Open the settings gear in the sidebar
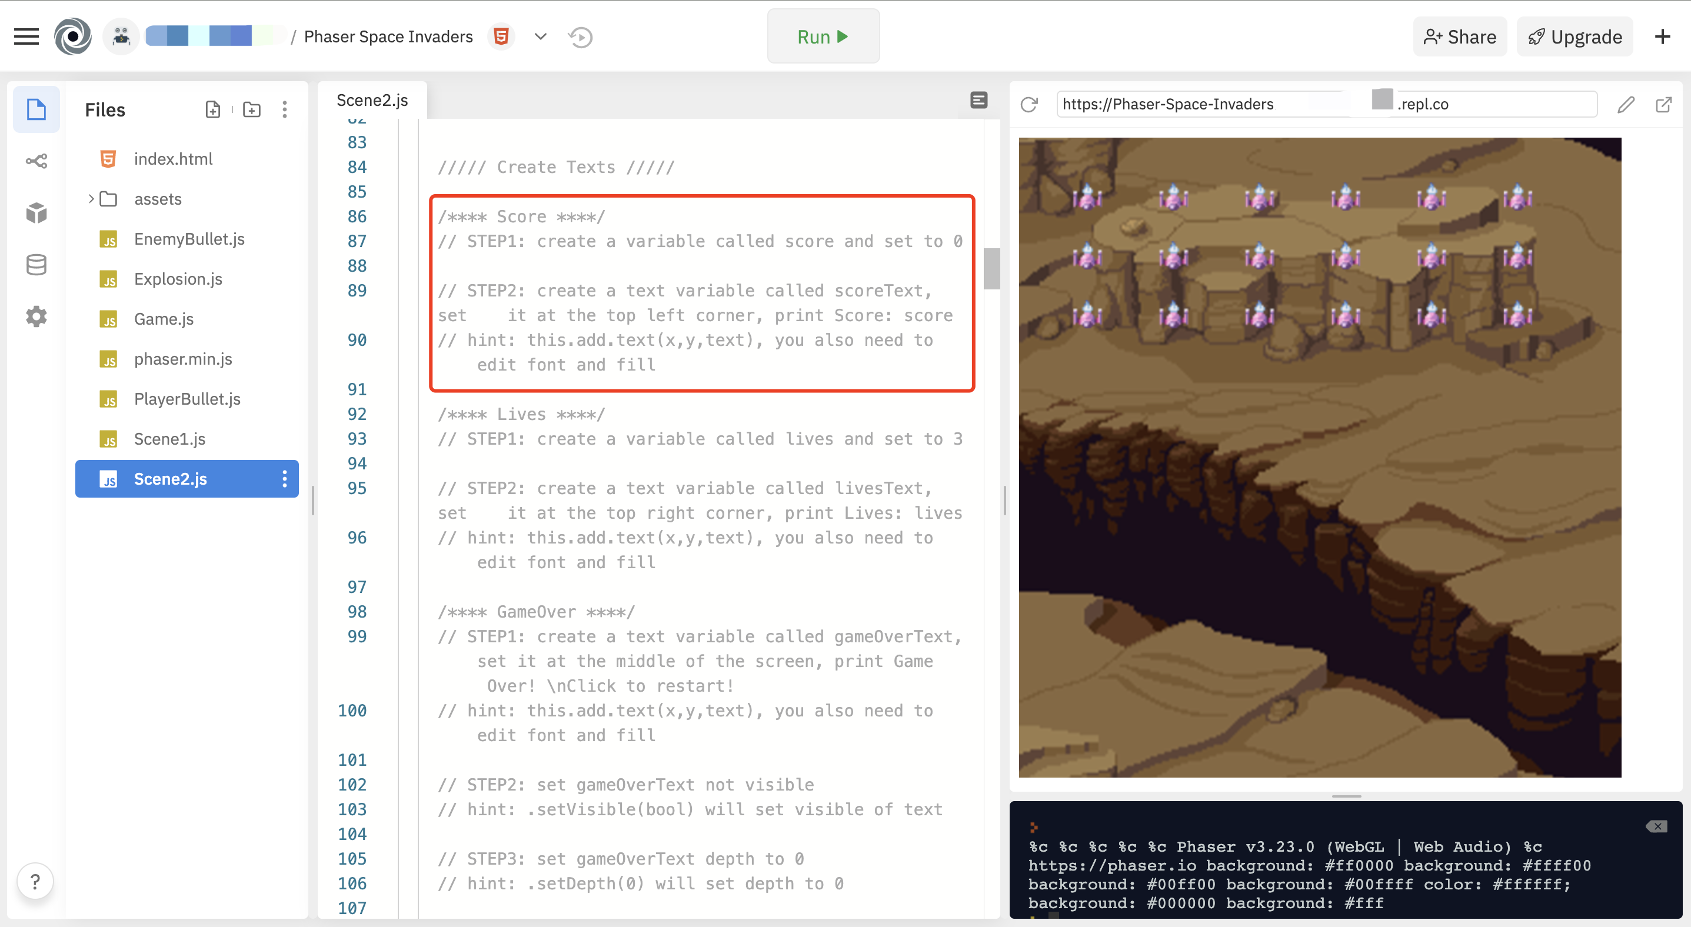 click(x=36, y=317)
